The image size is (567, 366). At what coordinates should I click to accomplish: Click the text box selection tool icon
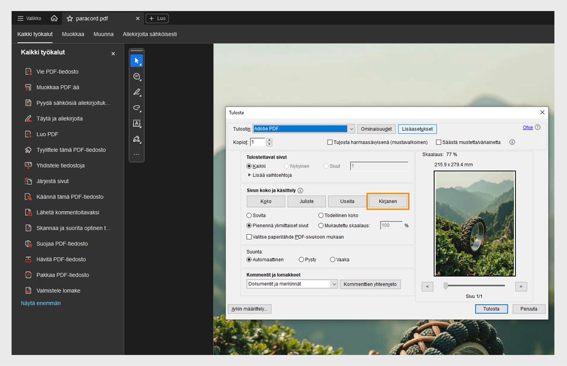[x=136, y=124]
